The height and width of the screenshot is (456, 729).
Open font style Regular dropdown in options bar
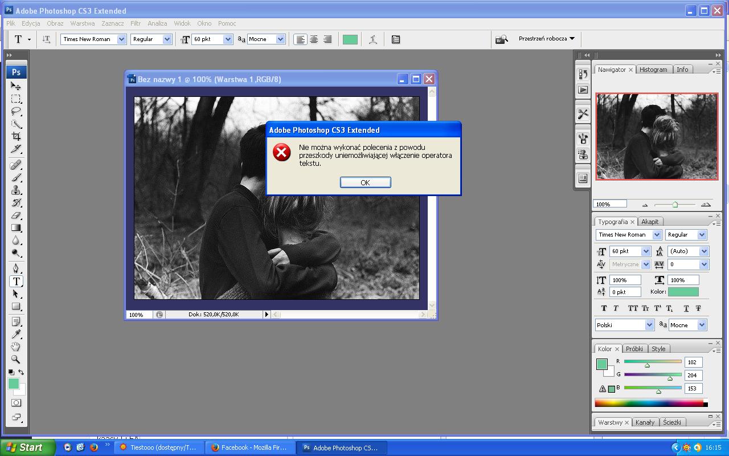(x=167, y=39)
